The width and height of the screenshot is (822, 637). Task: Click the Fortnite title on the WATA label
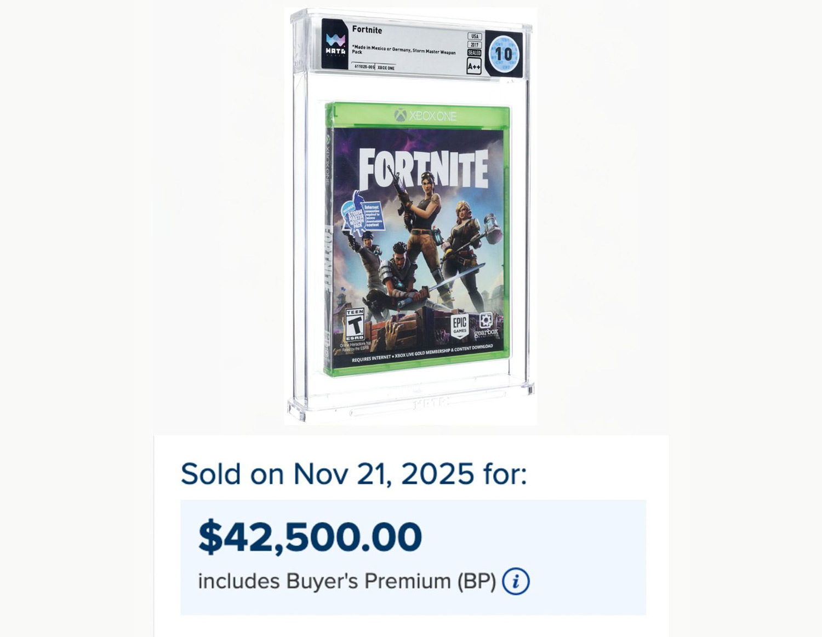click(x=367, y=30)
